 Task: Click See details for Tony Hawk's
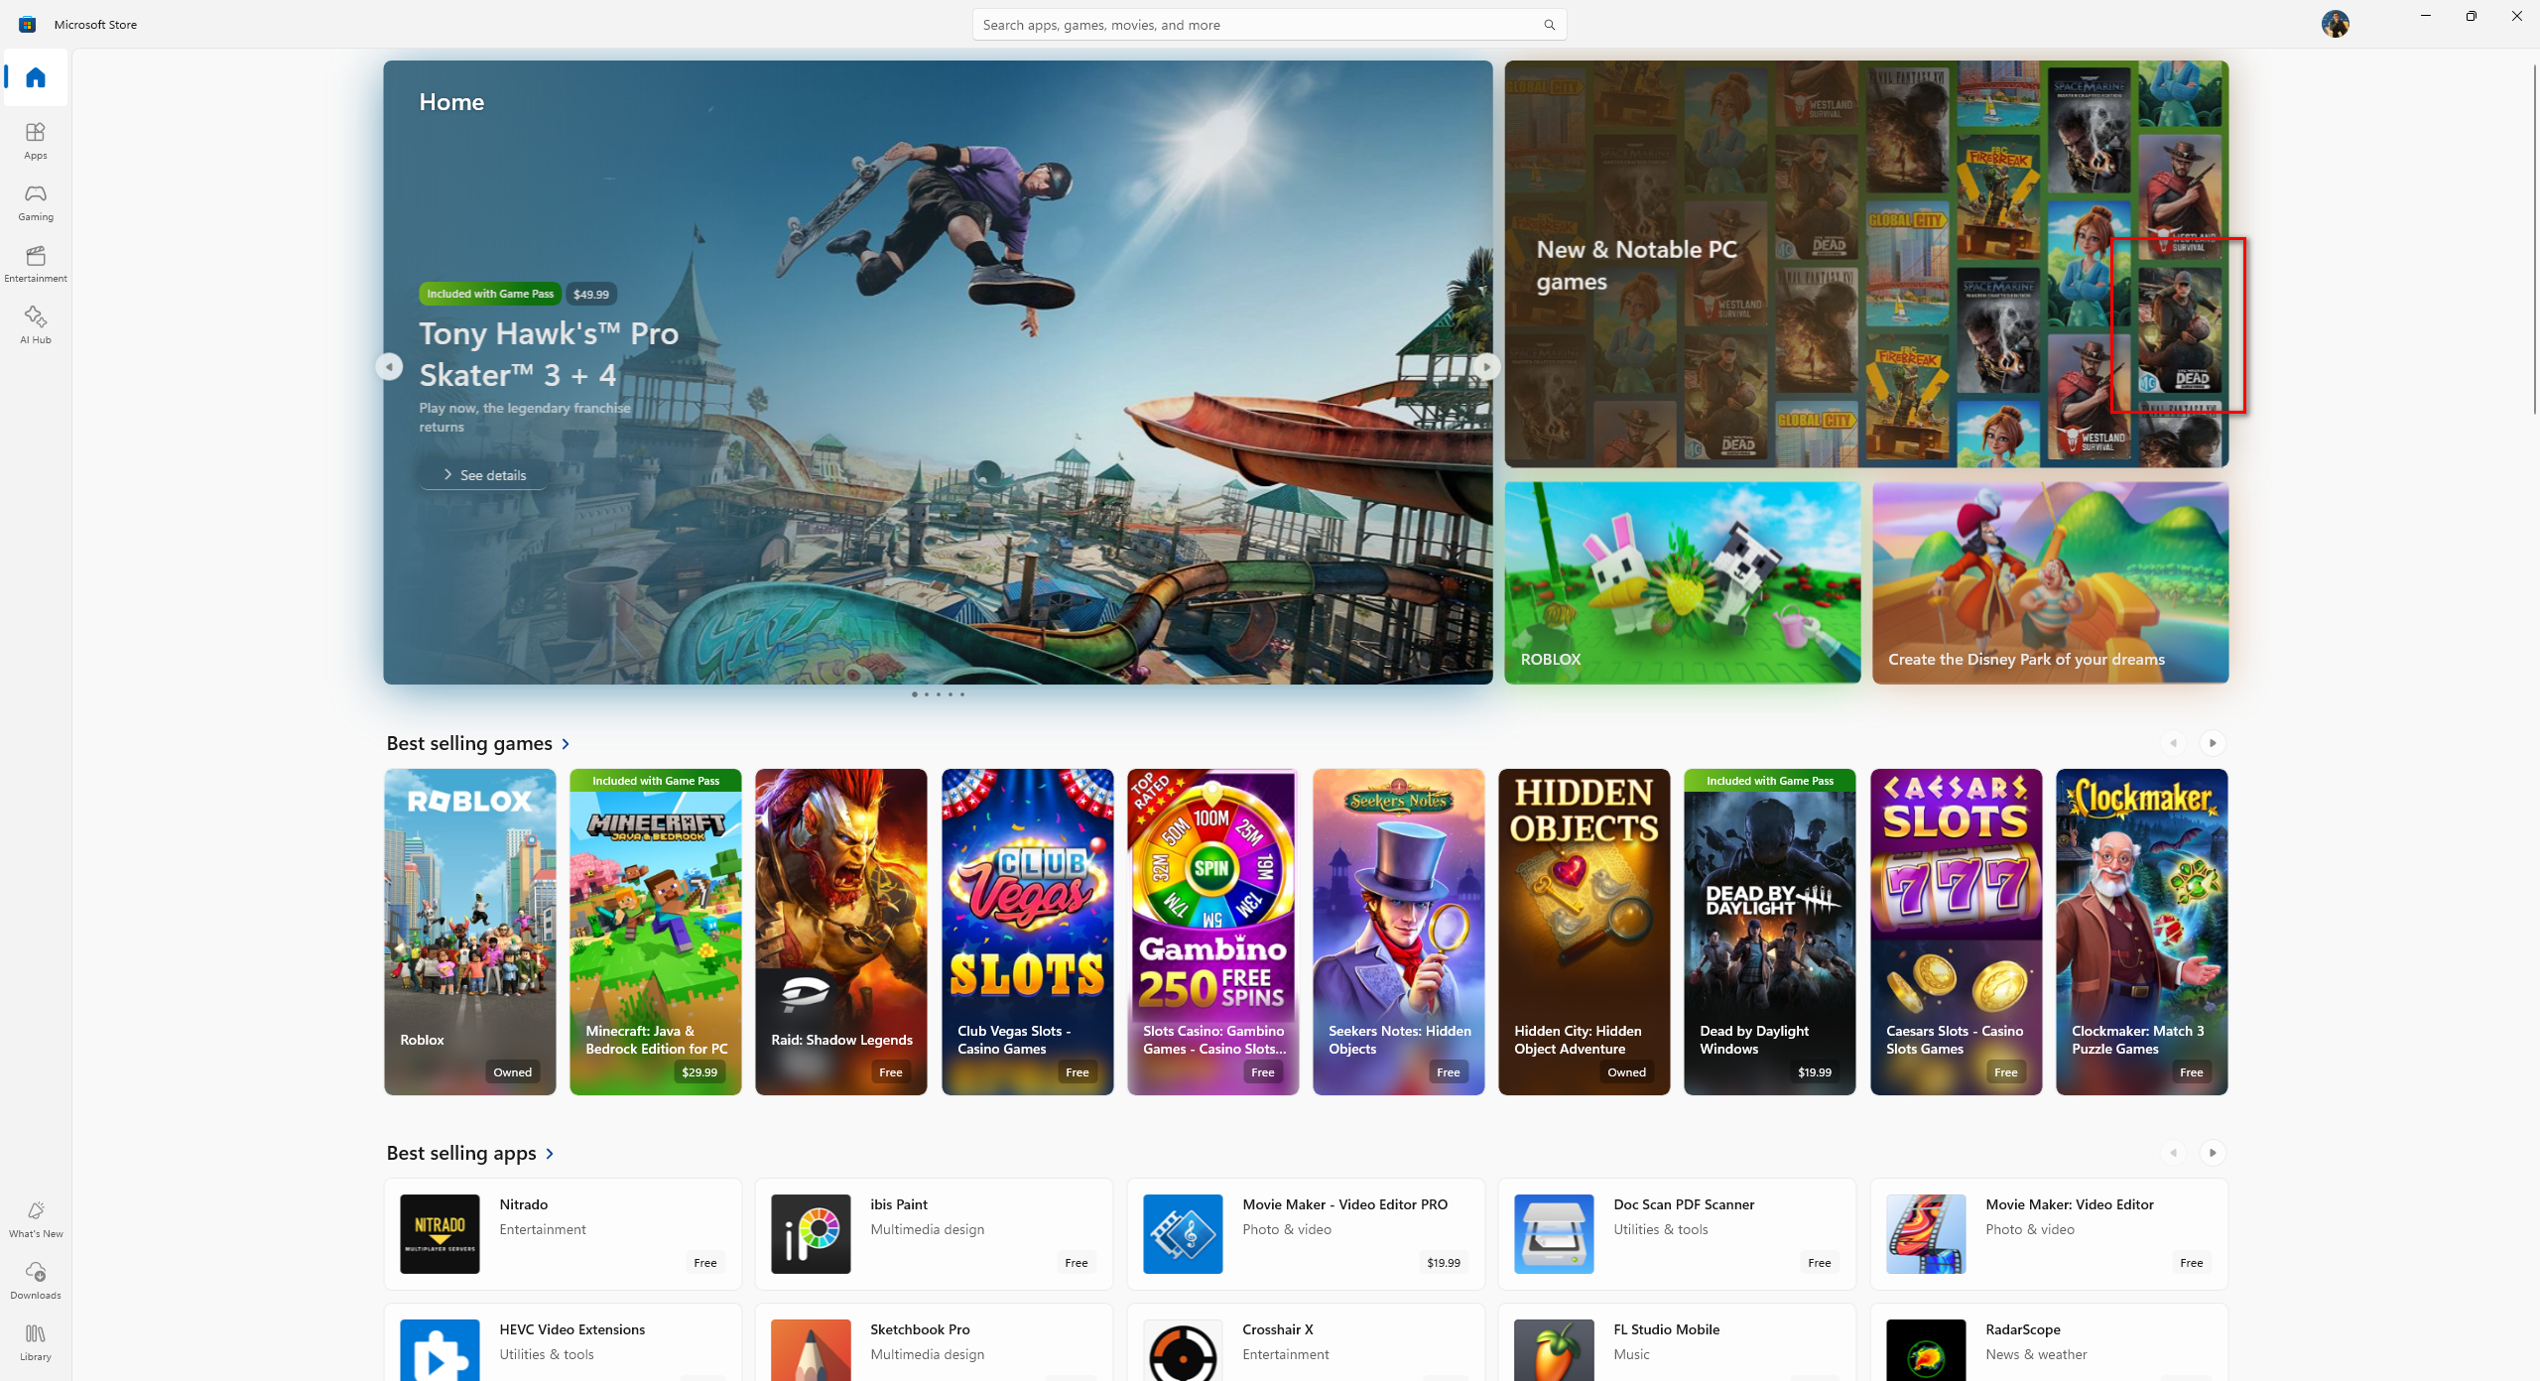pos(484,475)
